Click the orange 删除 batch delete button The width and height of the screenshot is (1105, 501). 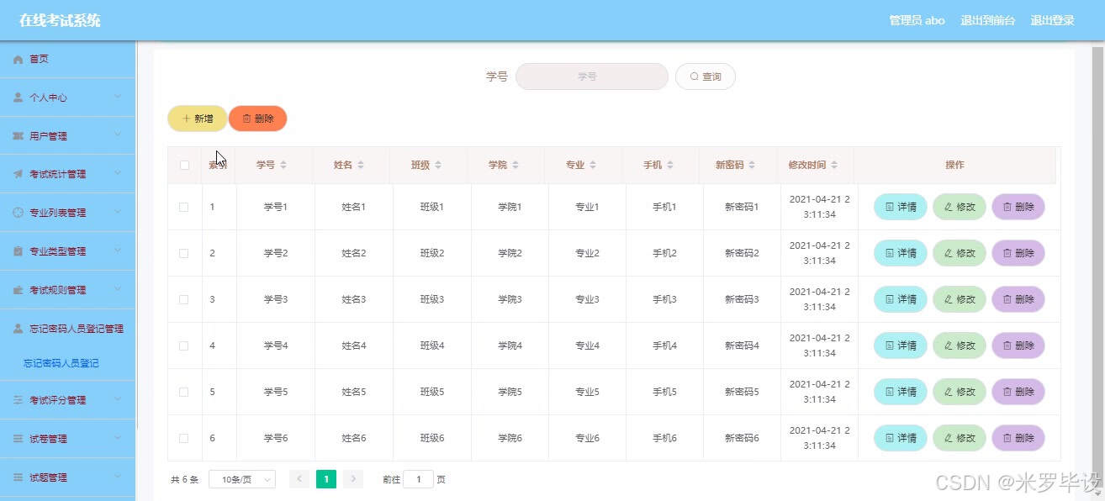[258, 119]
